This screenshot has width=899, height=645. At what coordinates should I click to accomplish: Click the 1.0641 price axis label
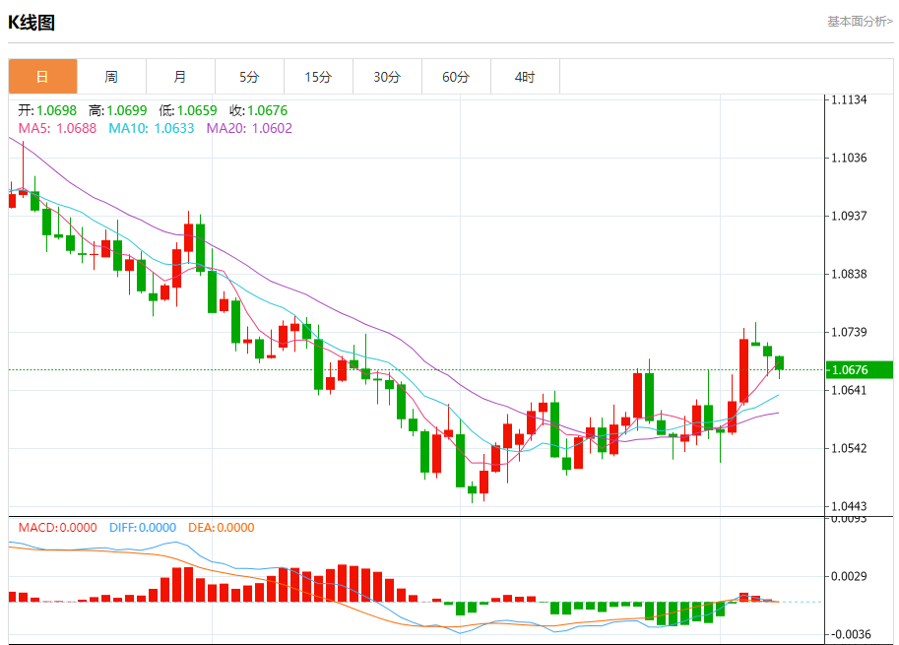849,390
